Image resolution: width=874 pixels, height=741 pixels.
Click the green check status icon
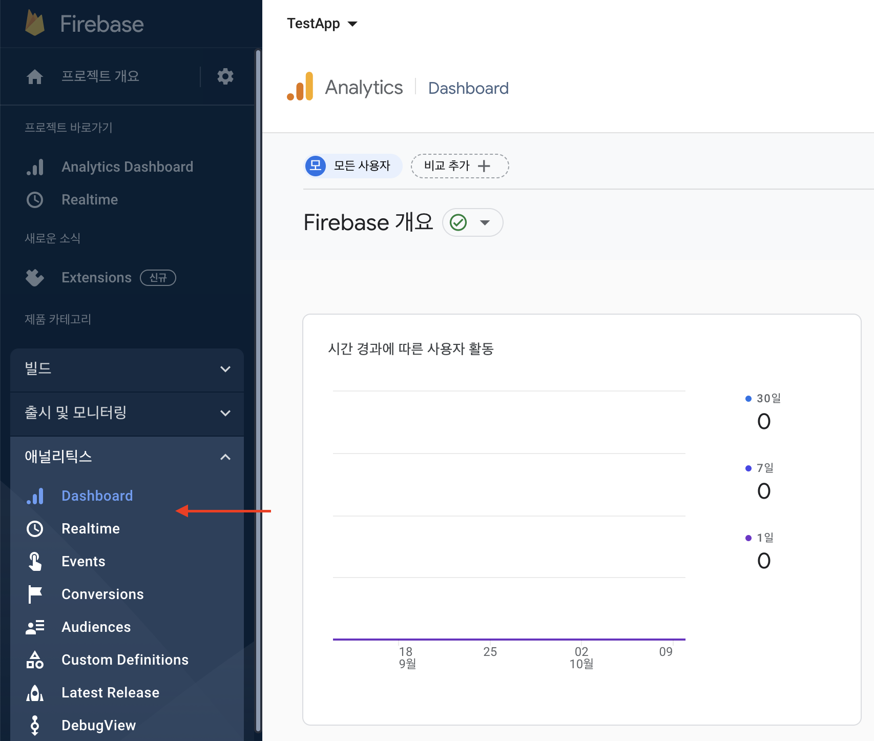[x=459, y=222]
